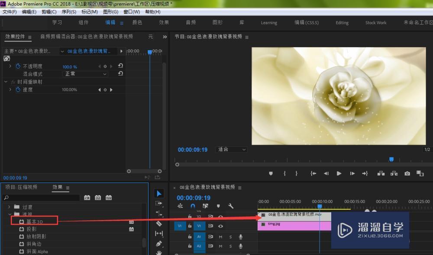Viewport: 433px width, 255px height.
Task: Click Add Marker in Program monitor
Action: (x=271, y=173)
